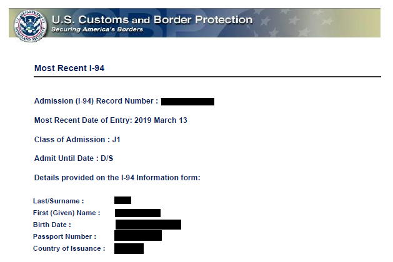Click the redacted Country of Issuance value
The width and height of the screenshot is (393, 262).
[x=129, y=248]
